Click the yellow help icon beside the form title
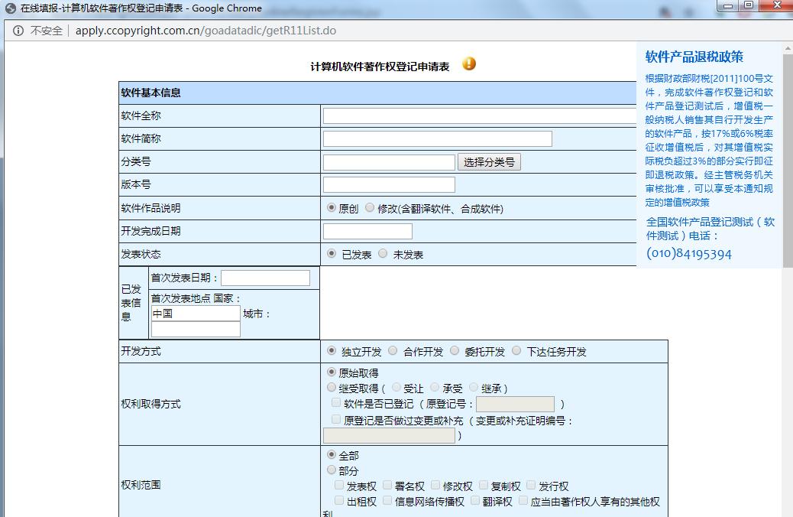793x517 pixels. pos(469,64)
